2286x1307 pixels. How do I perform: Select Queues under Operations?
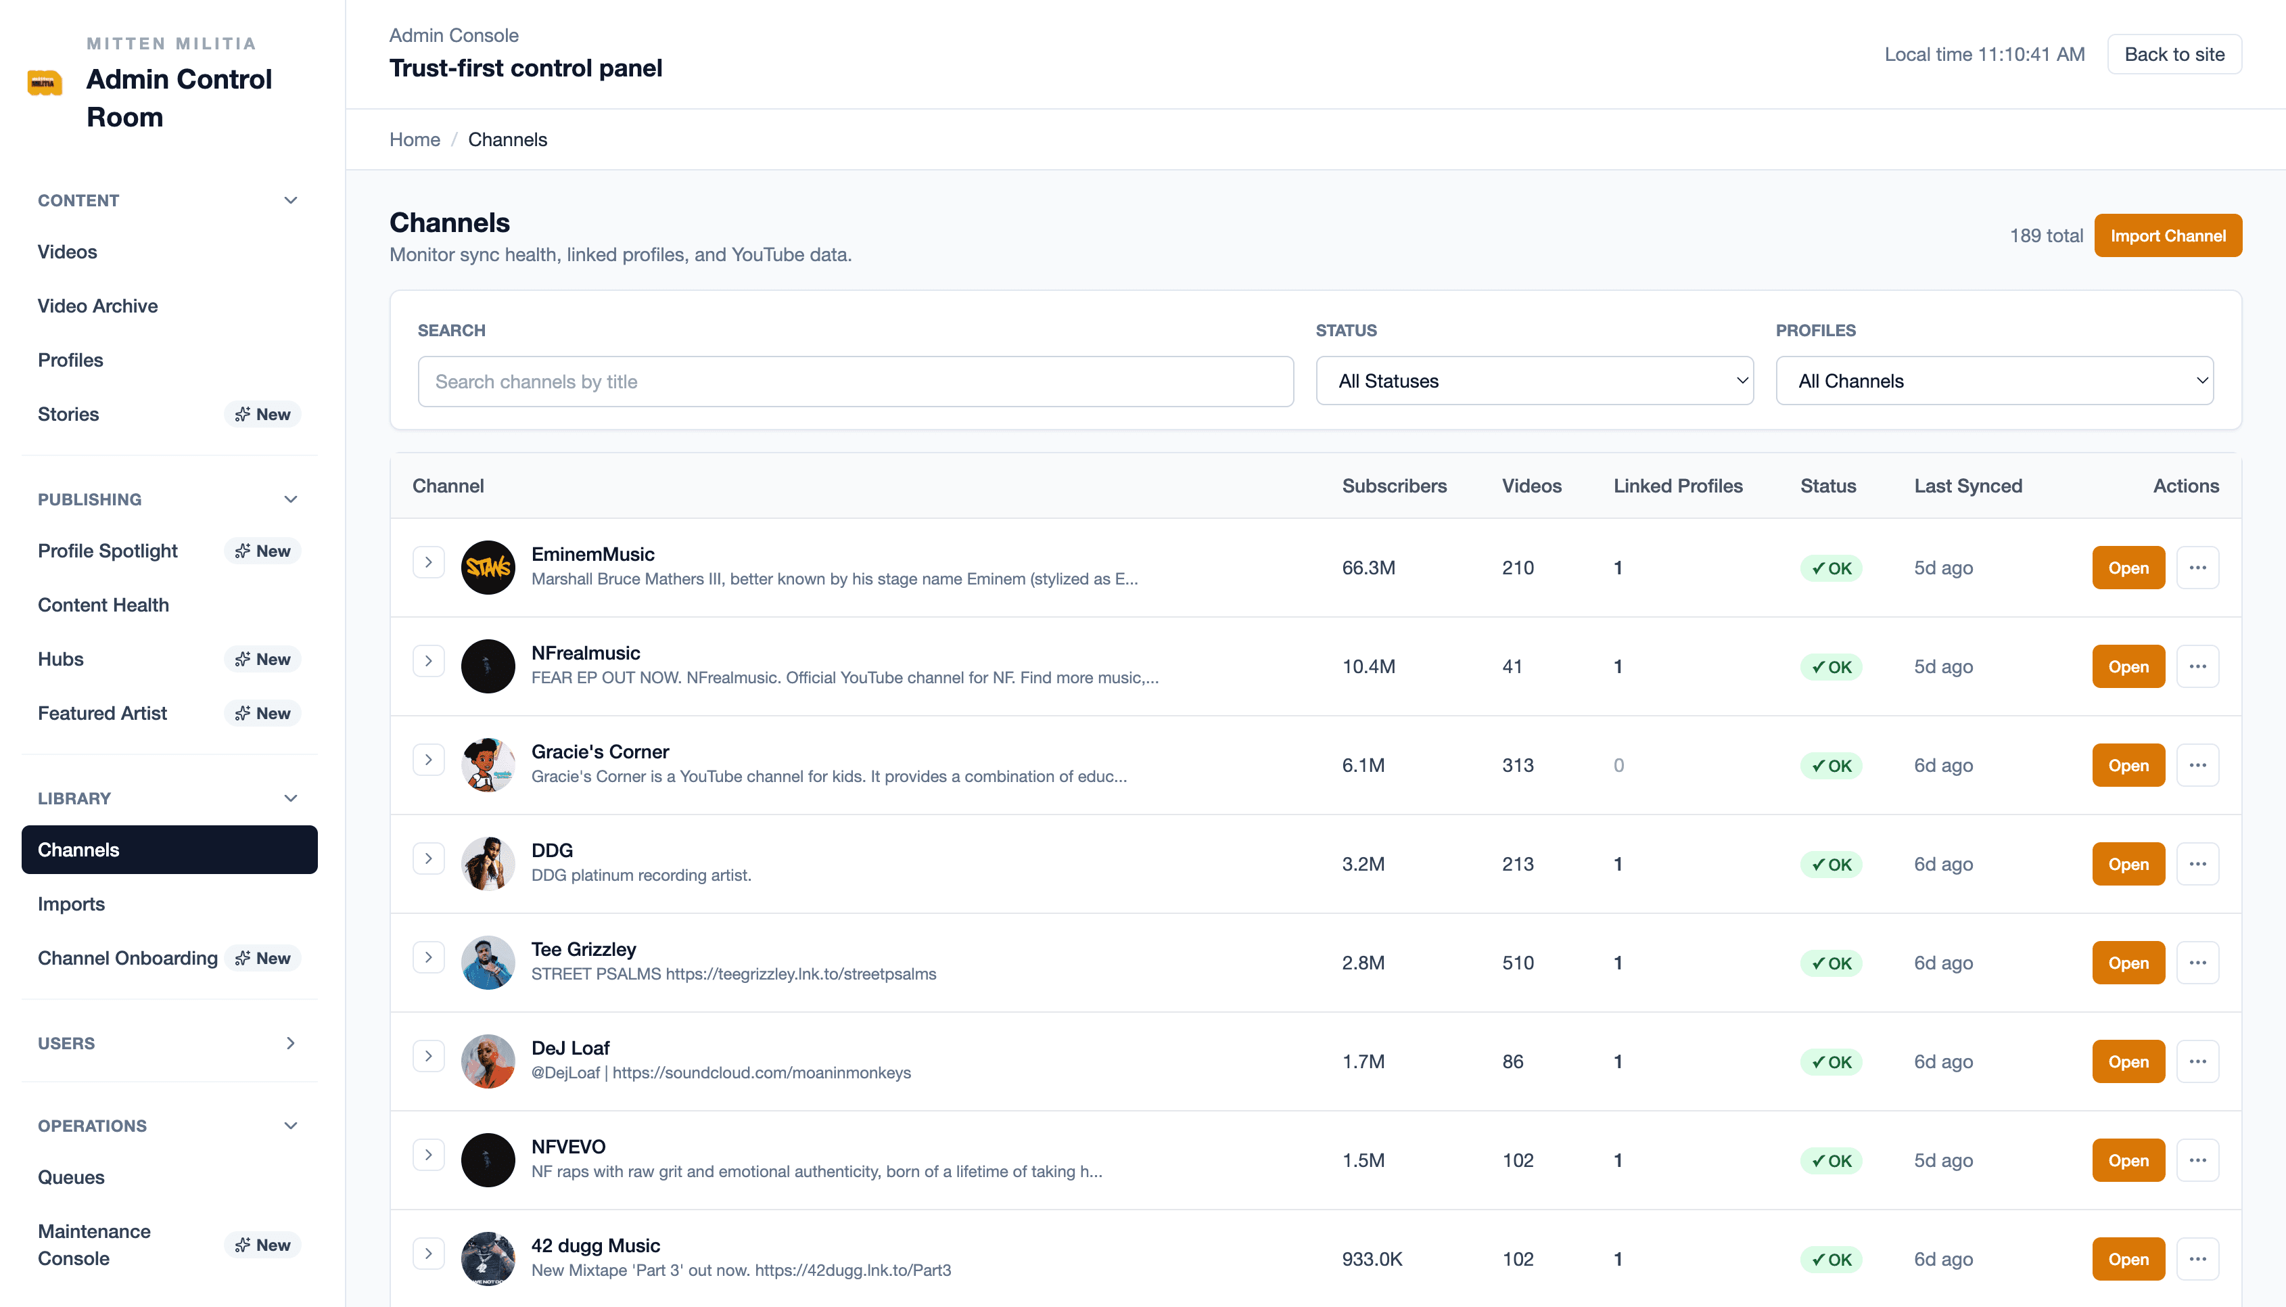71,1177
